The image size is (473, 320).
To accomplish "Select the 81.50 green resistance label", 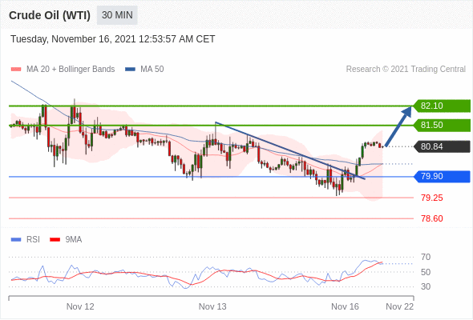I will tap(442, 126).
